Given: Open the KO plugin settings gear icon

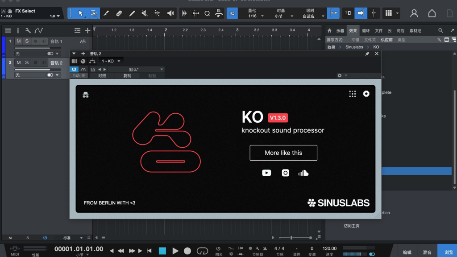Looking at the screenshot, I should click(366, 94).
